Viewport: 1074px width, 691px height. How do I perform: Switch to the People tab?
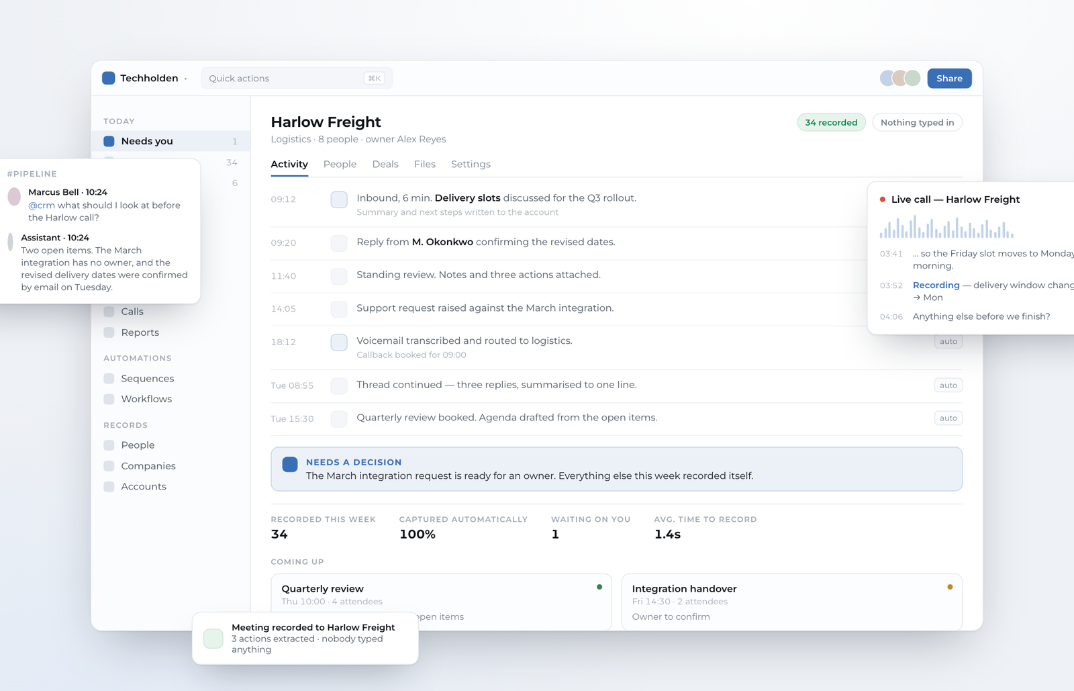(340, 165)
